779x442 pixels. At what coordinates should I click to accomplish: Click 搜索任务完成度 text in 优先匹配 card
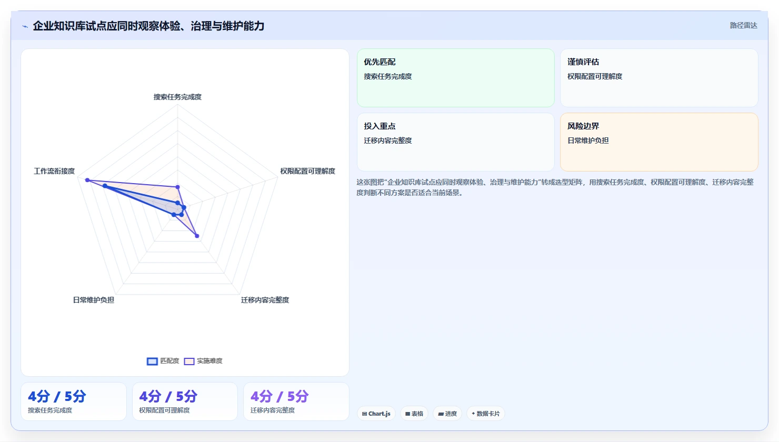point(388,76)
